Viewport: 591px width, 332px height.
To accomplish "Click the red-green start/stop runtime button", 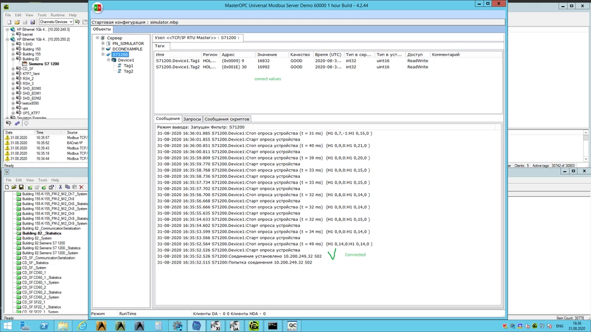I will [97, 7].
